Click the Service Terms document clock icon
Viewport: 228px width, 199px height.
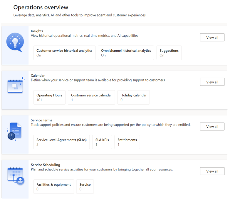click(x=14, y=131)
